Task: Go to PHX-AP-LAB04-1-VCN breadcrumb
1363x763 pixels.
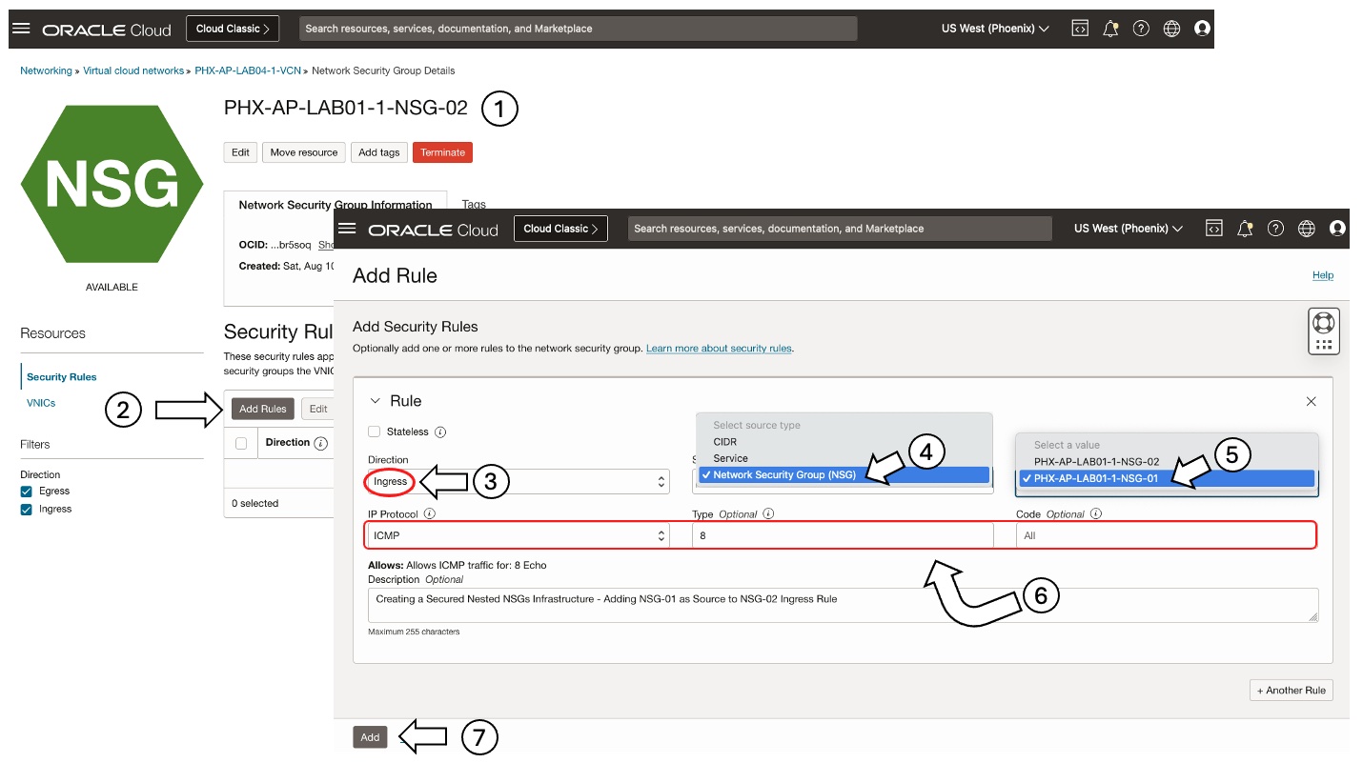Action: pos(248,70)
